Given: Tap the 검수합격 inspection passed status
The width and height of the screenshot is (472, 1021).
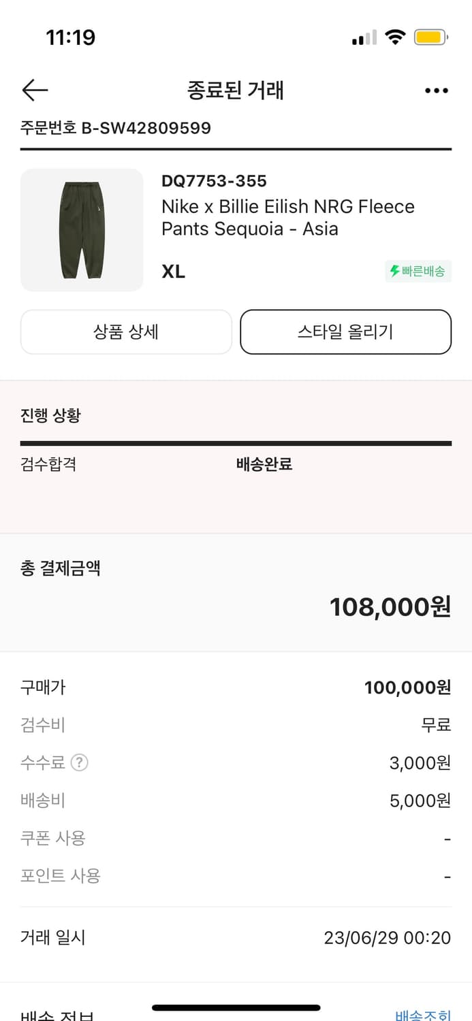Looking at the screenshot, I should (48, 465).
